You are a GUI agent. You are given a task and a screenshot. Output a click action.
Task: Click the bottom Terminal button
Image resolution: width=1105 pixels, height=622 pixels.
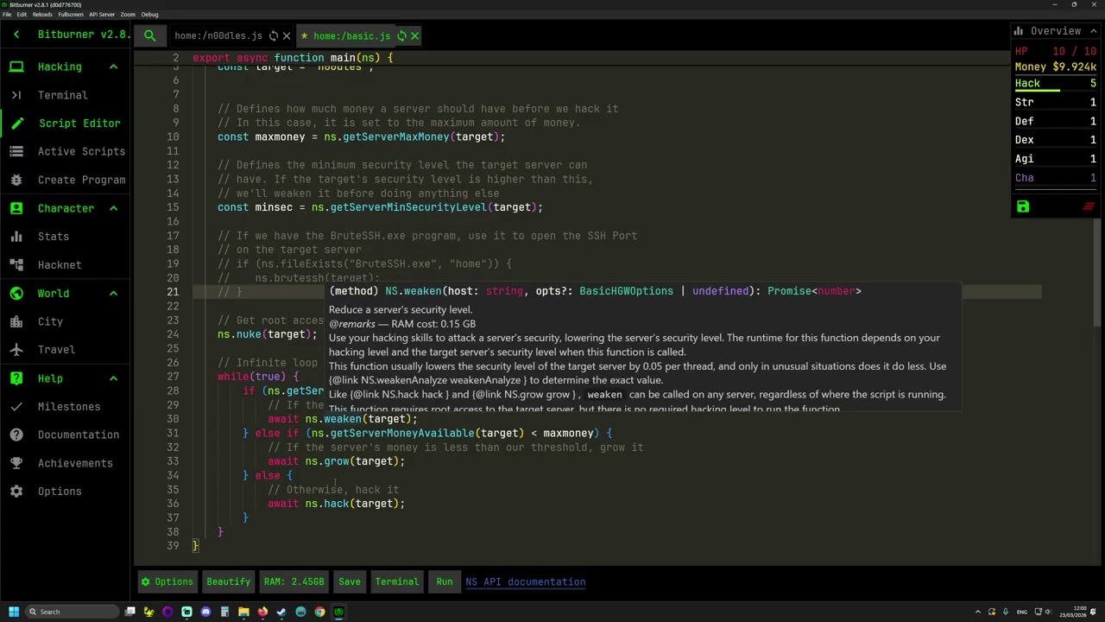click(x=397, y=581)
